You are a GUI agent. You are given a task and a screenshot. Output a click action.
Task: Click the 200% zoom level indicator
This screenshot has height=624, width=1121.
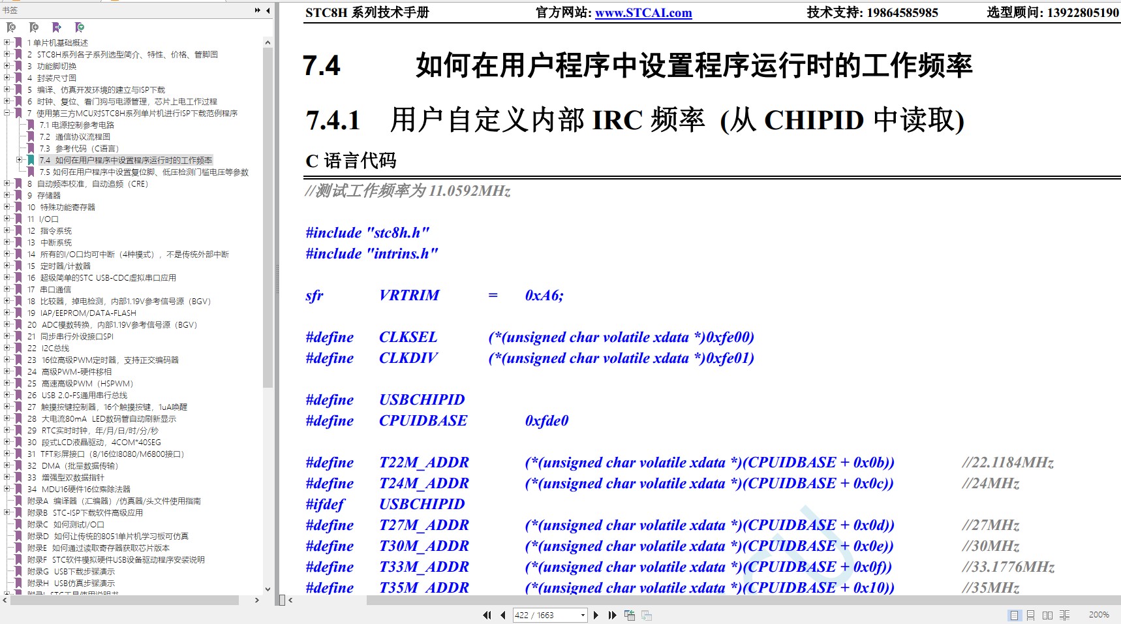(1099, 615)
